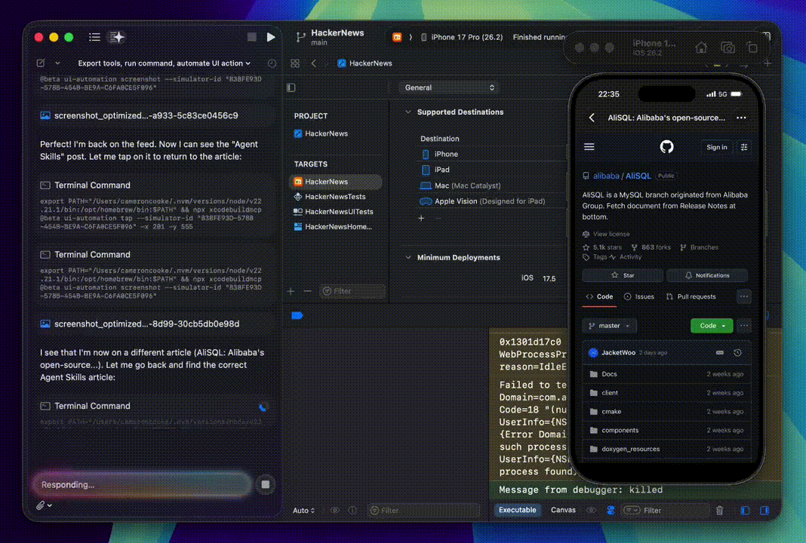Take simulator screenshot with camera icon
Screen dimensions: 806x543
coord(728,48)
